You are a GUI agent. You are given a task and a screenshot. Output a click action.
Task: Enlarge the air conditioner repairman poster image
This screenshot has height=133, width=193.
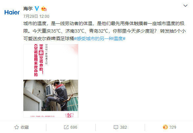point(51,81)
